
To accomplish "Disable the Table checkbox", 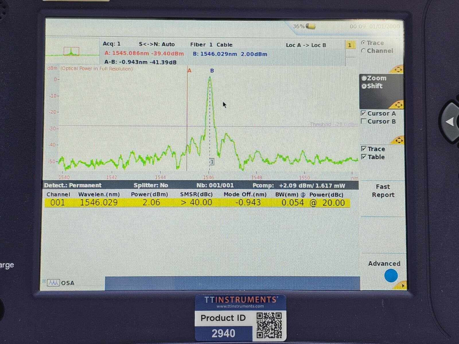I will coord(364,157).
